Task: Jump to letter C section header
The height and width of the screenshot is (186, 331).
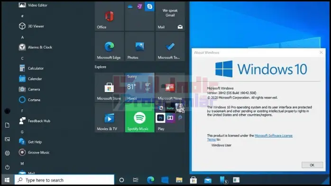Action: [x=22, y=58]
